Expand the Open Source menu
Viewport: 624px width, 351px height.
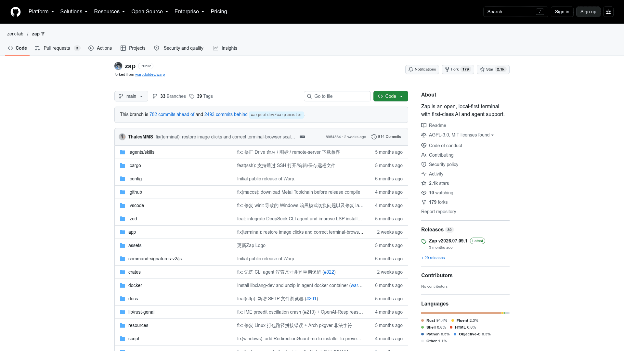point(150,12)
